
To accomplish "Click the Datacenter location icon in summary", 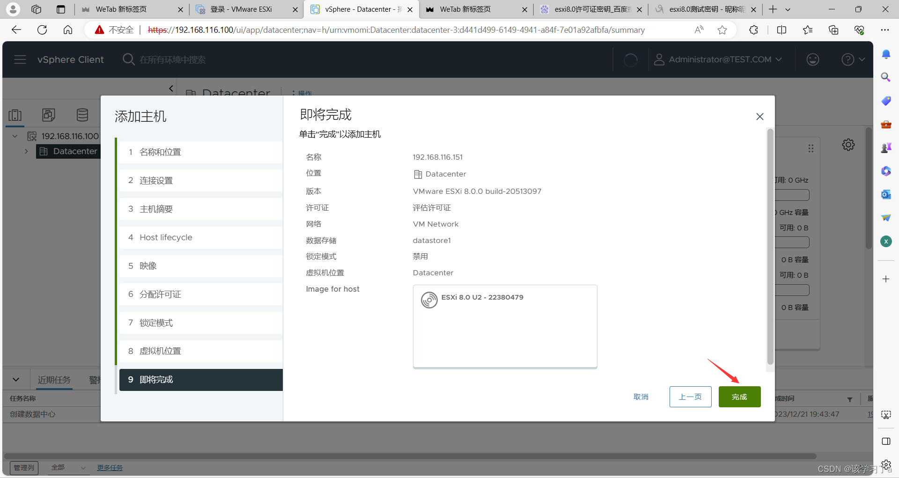I will tap(418, 174).
